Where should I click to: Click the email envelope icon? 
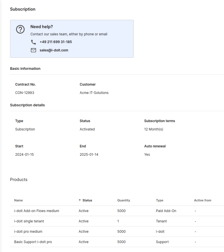tap(34, 50)
